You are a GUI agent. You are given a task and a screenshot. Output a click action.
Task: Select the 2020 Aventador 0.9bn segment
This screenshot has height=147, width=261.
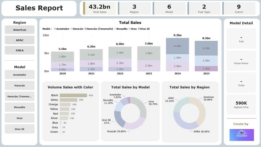[x=63, y=70]
